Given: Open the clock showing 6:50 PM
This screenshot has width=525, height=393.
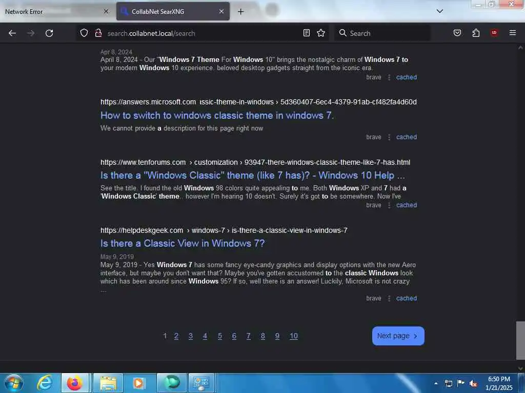Looking at the screenshot, I should (x=499, y=383).
